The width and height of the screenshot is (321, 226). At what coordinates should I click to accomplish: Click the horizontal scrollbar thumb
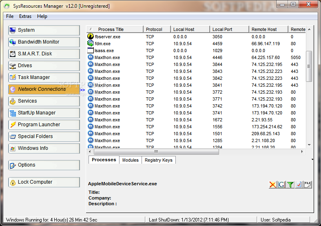156,151
